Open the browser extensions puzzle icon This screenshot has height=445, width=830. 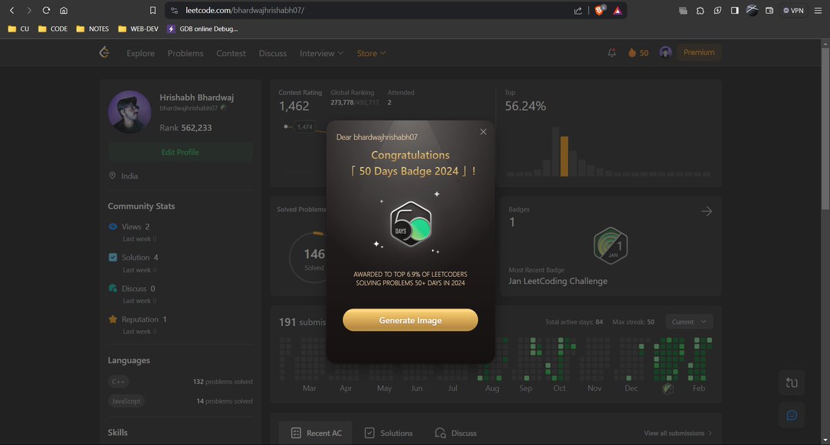click(700, 10)
